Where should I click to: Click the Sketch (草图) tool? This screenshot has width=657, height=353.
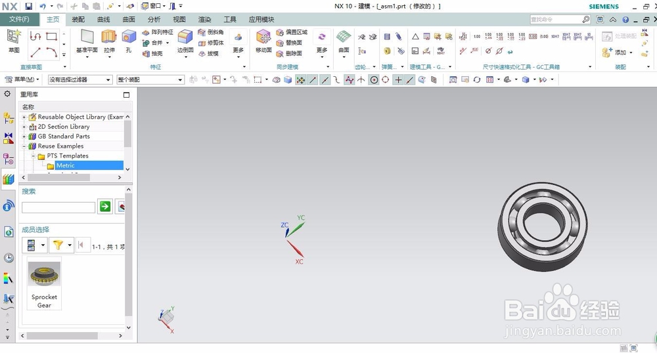click(14, 41)
